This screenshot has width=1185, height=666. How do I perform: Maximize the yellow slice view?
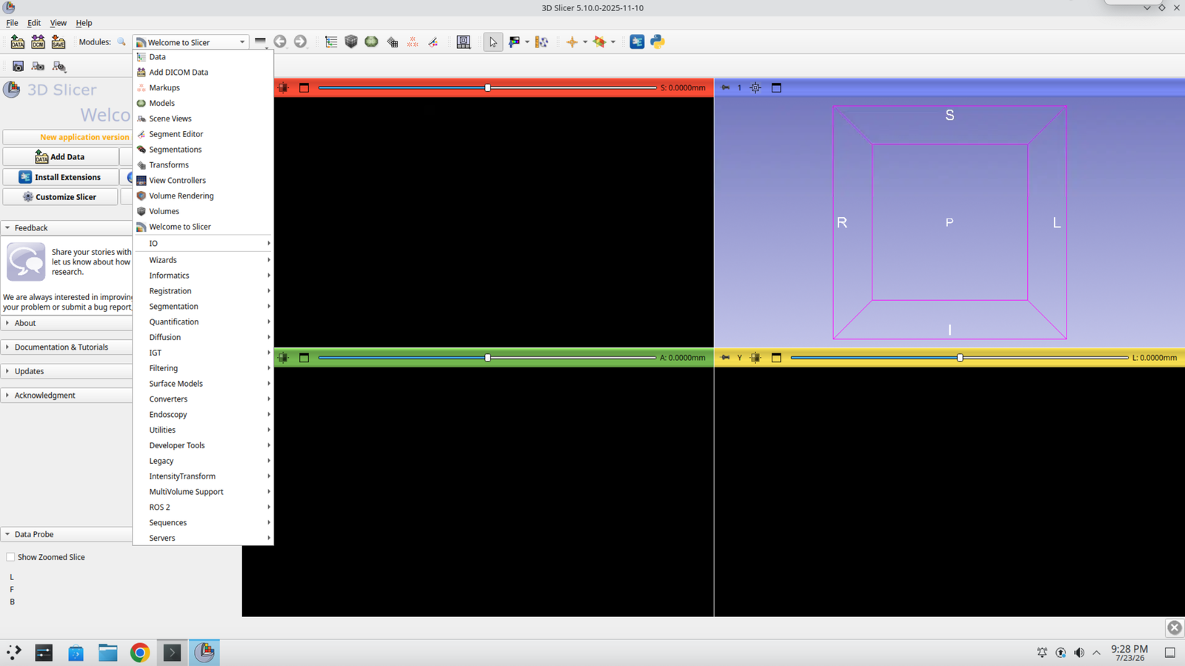tap(776, 358)
